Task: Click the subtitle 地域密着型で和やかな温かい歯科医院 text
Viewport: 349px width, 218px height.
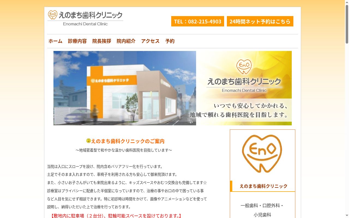Action: coord(124,150)
